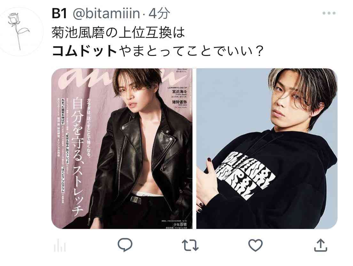Screen dimensions: 353x266
Task: View tweet analytics bar chart icon
Action: (60, 245)
